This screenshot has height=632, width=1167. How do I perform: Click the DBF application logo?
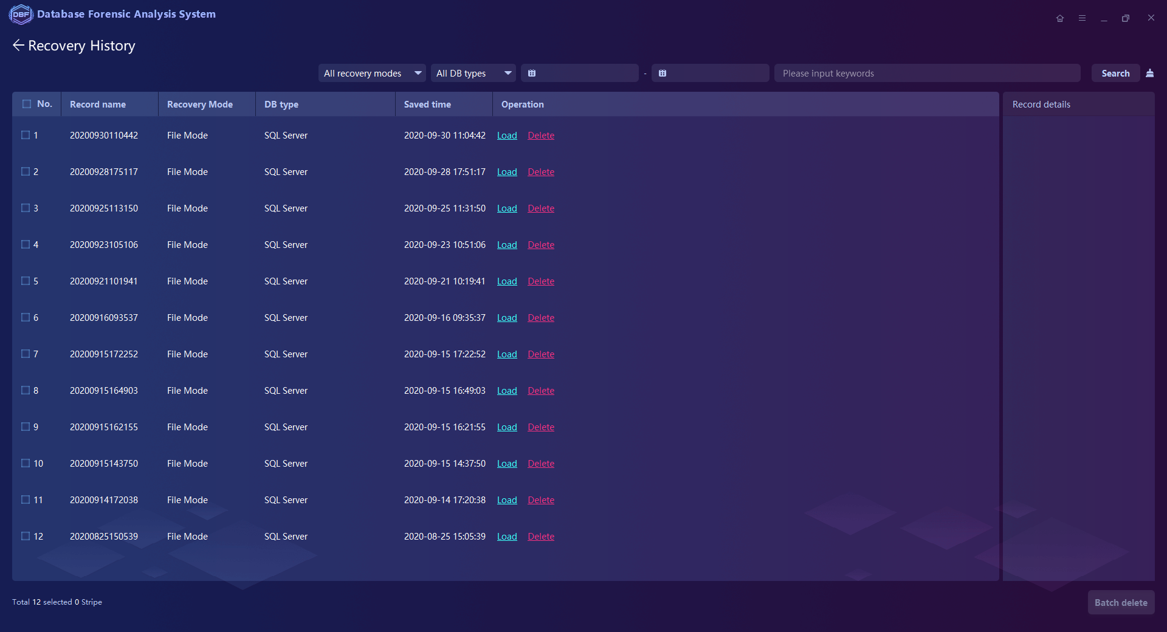coord(21,15)
